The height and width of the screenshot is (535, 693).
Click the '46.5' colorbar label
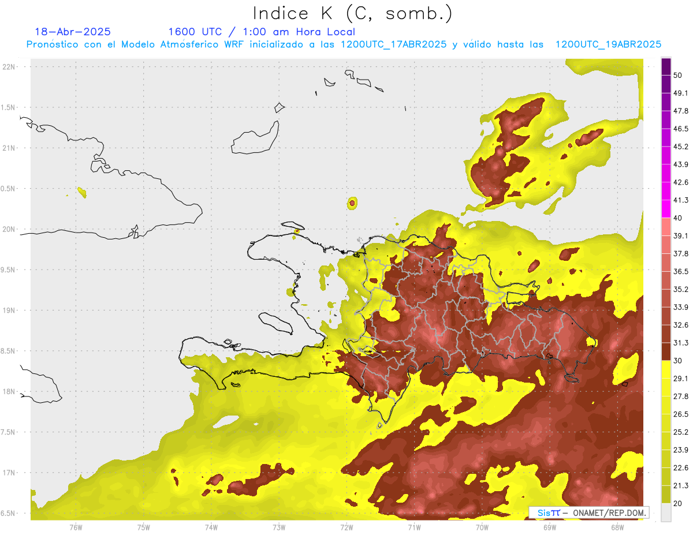click(x=680, y=129)
